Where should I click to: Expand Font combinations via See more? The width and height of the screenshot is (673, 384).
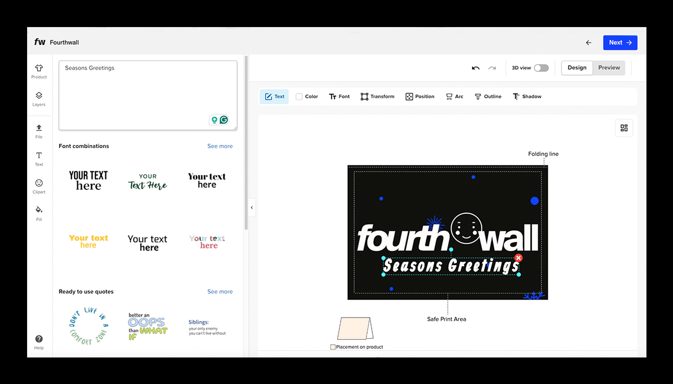pos(220,146)
